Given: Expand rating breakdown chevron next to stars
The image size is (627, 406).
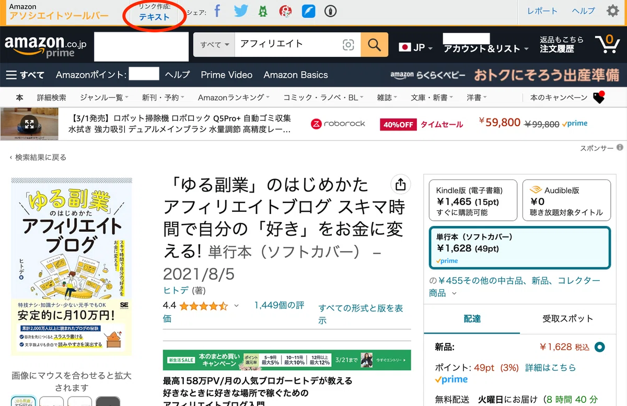Looking at the screenshot, I should pyautogui.click(x=236, y=305).
